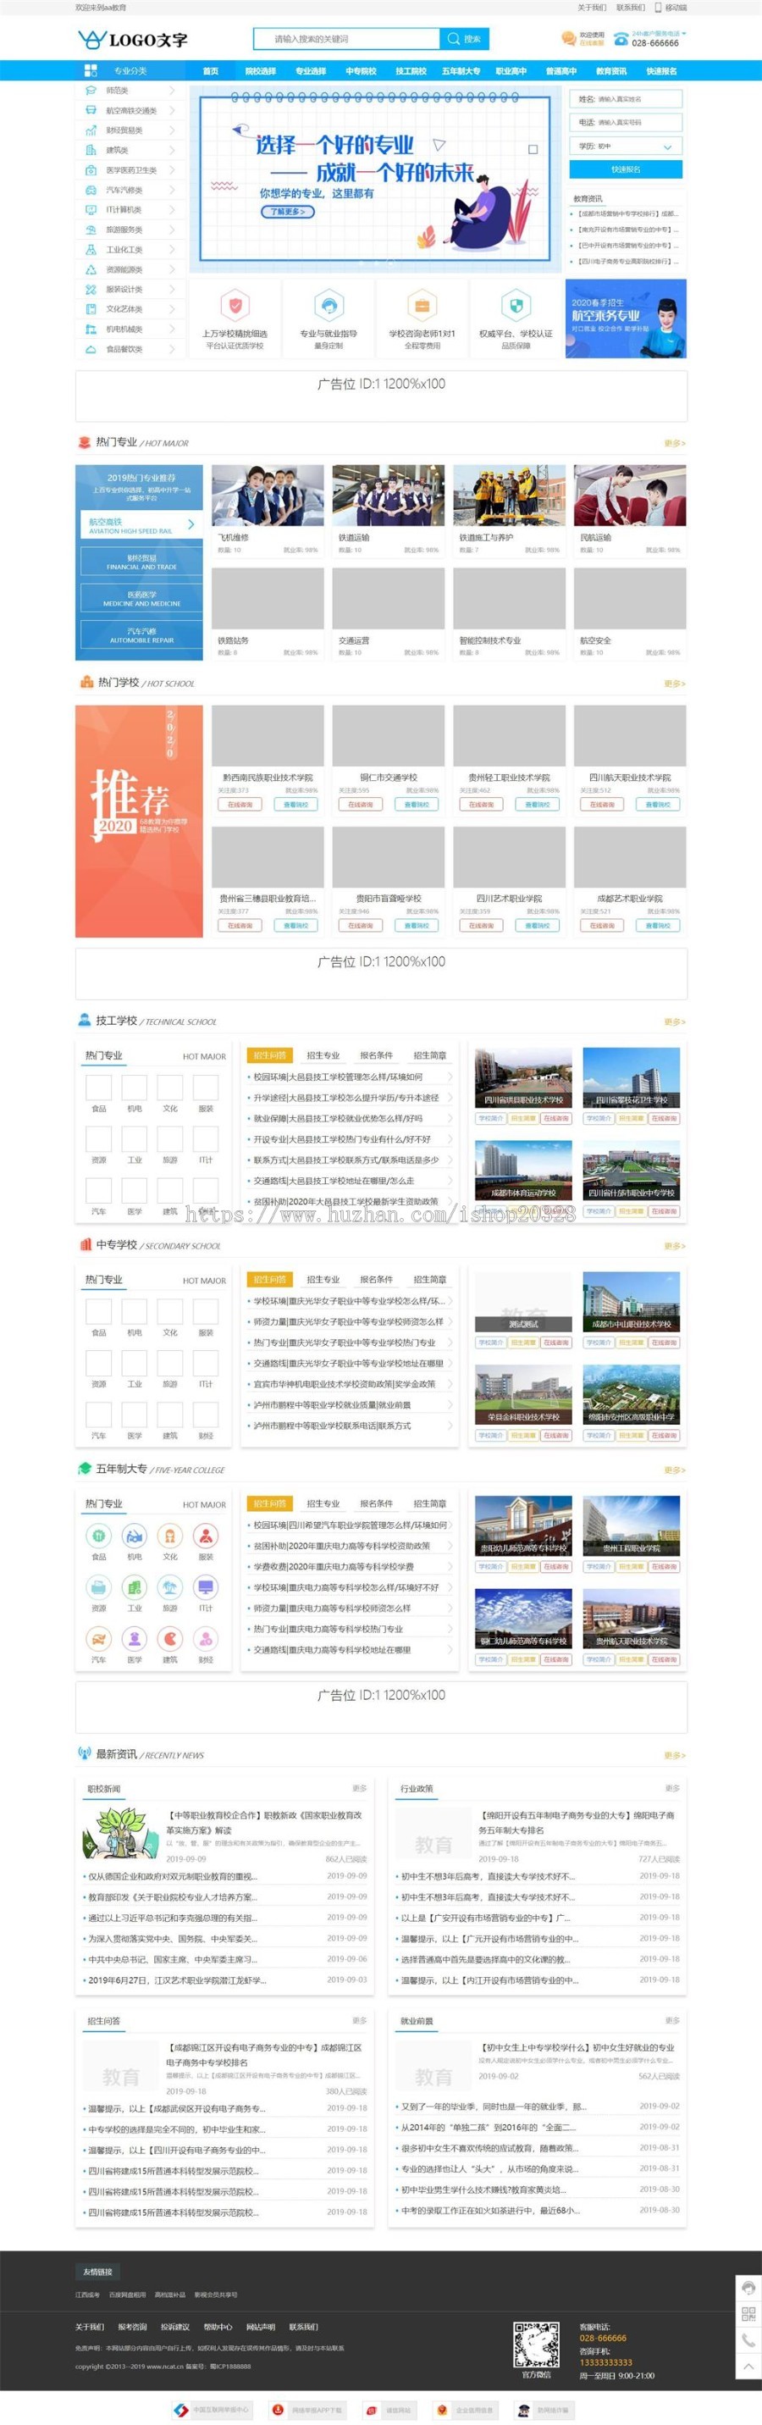Open the 学历 dropdown showing 初中

pos(626,146)
